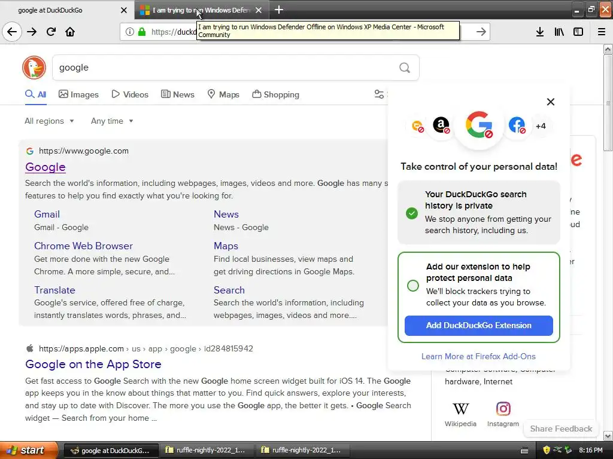Click the go arrow in address bar

coord(481,32)
